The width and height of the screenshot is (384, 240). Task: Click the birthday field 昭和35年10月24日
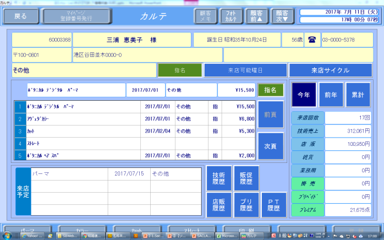click(237, 40)
